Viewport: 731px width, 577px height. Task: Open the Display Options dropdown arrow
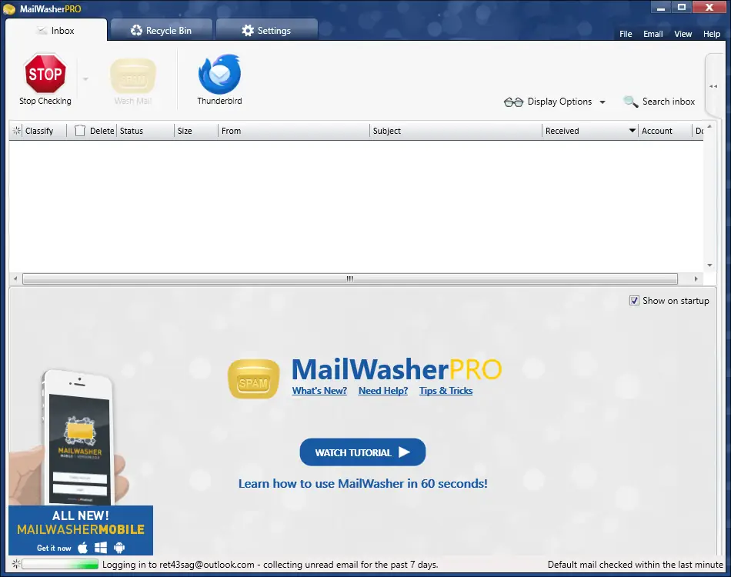pos(602,102)
